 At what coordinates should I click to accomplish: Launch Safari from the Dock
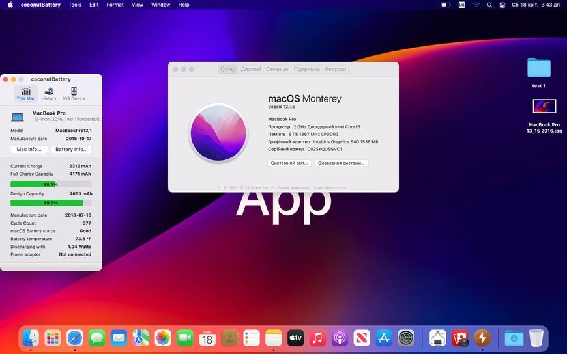(x=75, y=338)
